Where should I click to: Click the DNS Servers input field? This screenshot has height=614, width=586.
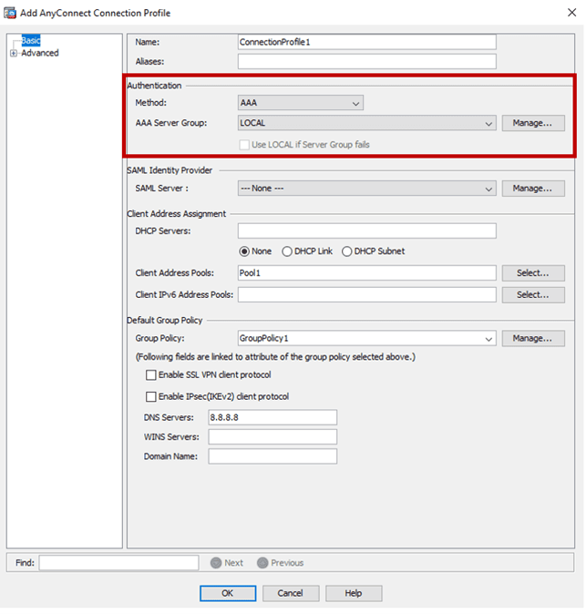272,417
